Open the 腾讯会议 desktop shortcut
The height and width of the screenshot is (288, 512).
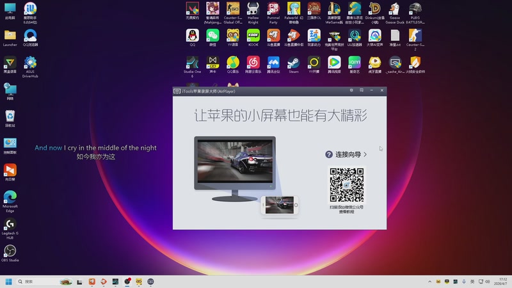(273, 65)
